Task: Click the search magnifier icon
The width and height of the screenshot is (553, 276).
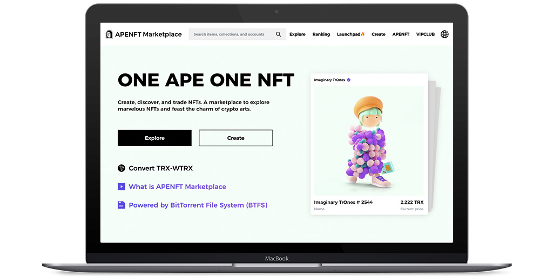Action: tap(278, 34)
